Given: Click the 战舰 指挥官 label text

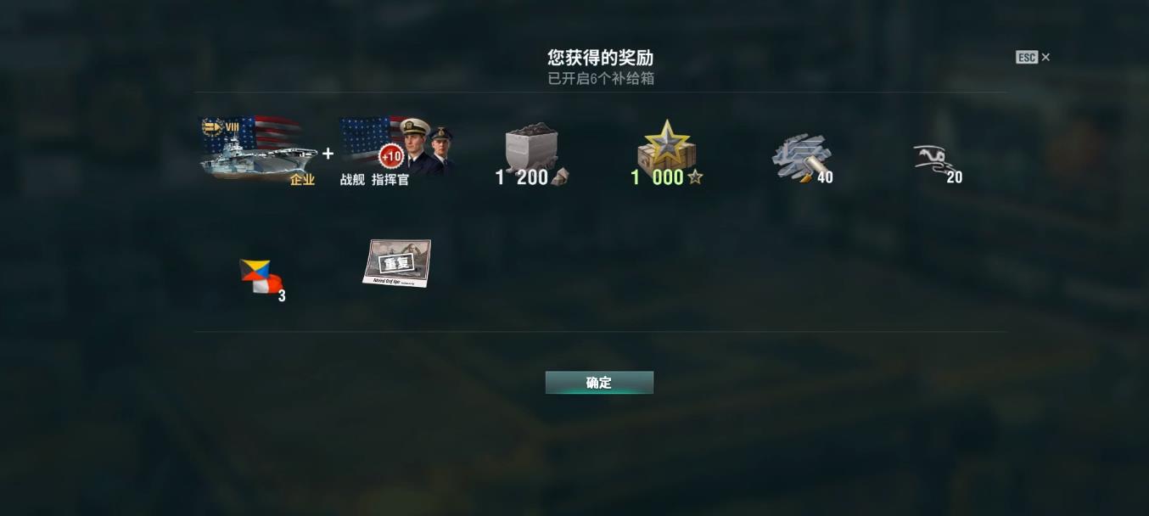Looking at the screenshot, I should tap(374, 180).
